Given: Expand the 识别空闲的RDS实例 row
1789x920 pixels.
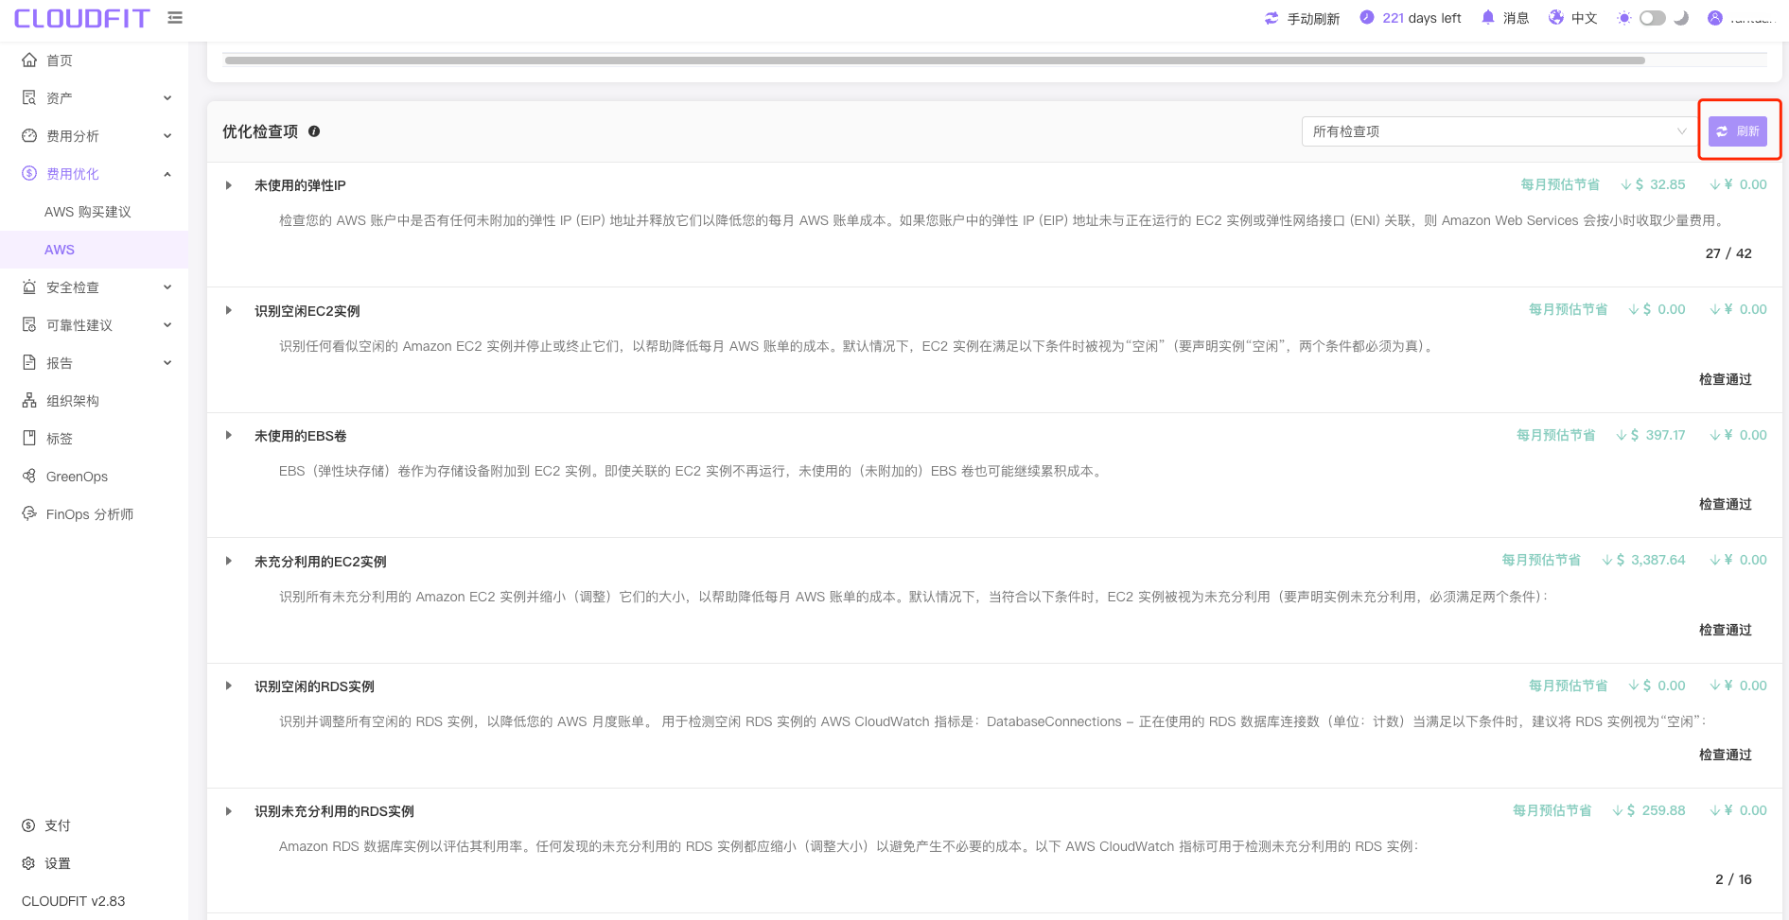Looking at the screenshot, I should pos(229,686).
